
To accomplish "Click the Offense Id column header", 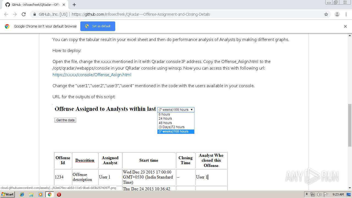I will click(x=63, y=160).
